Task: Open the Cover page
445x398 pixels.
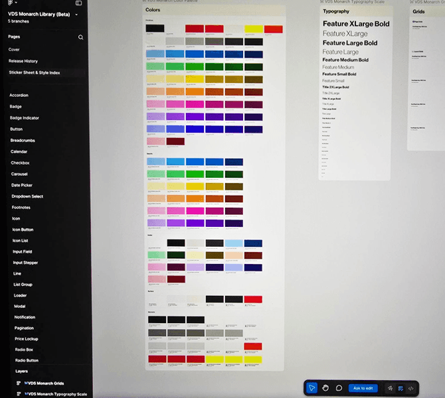Action: [x=14, y=50]
